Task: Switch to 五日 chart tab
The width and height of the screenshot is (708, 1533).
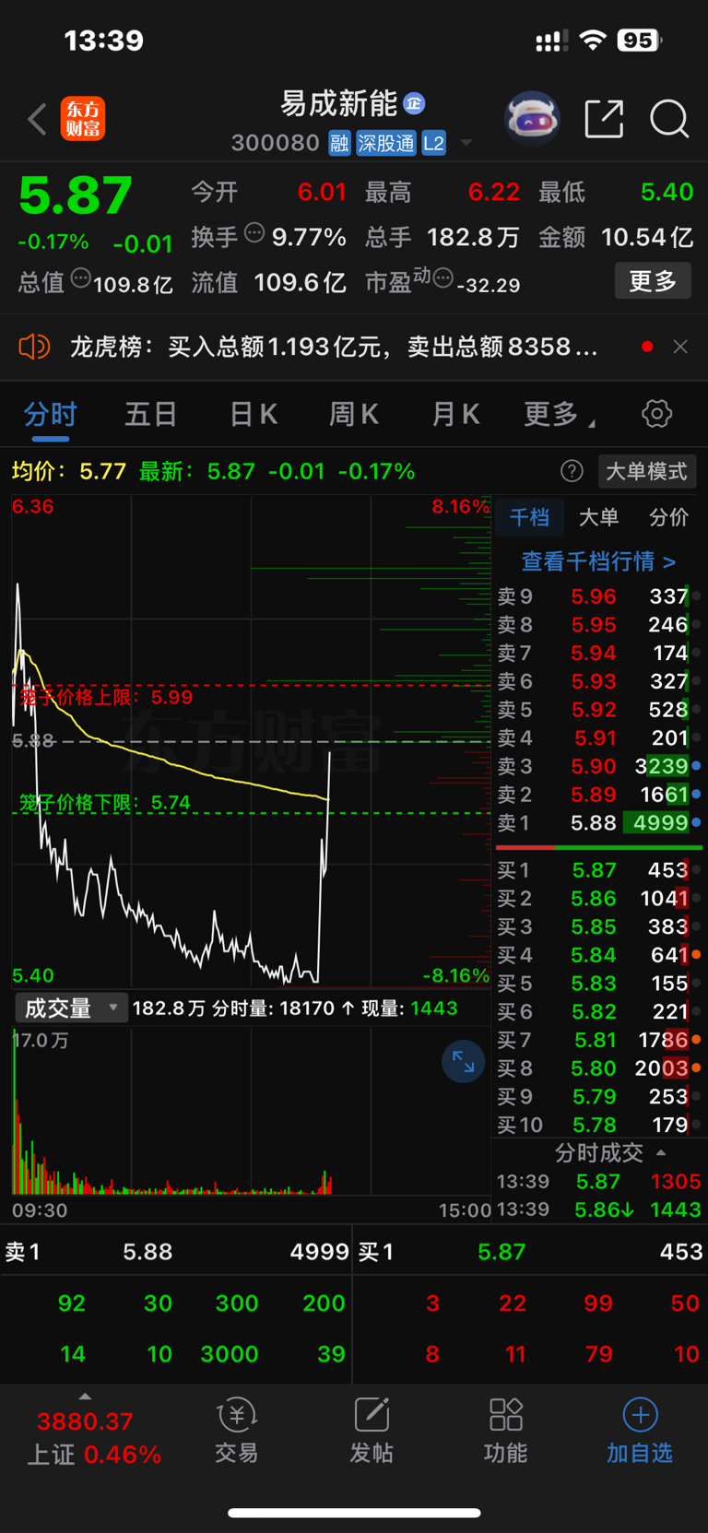Action: 150,414
